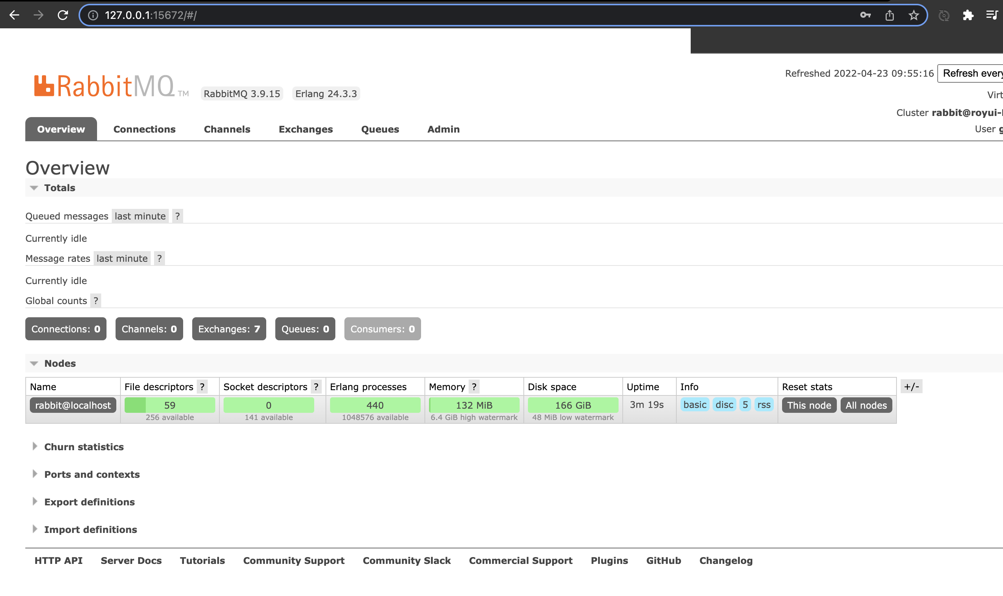Viewport: 1003px width, 596px height.
Task: Bookmark the page with the star icon
Action: [x=914, y=15]
